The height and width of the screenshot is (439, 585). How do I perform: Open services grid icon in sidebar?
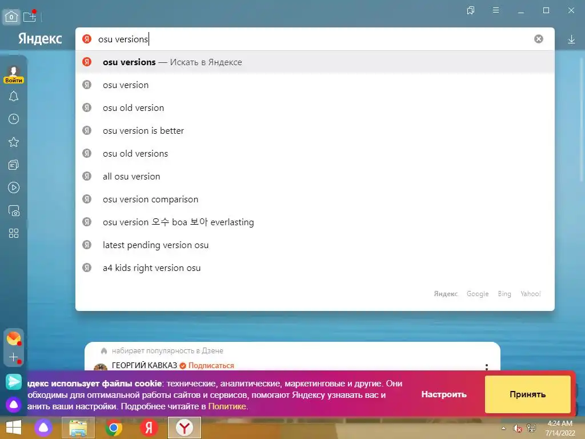14,233
